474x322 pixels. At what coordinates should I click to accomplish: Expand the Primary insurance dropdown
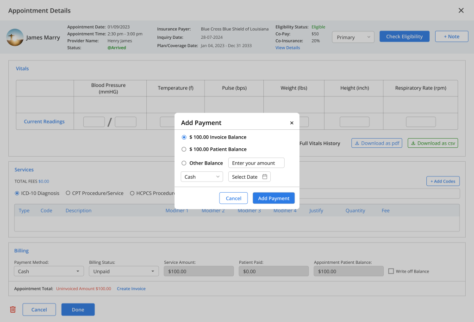[353, 37]
